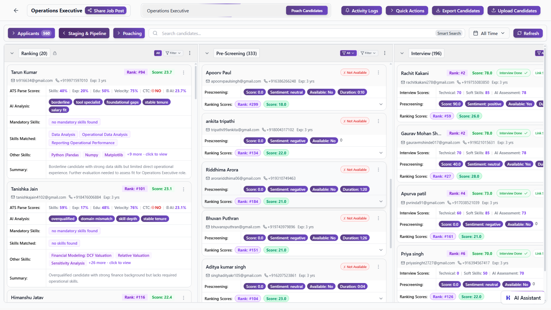The height and width of the screenshot is (310, 551).
Task: Click the '+26 more' link on Tanishka Jain's card
Action: click(x=109, y=263)
